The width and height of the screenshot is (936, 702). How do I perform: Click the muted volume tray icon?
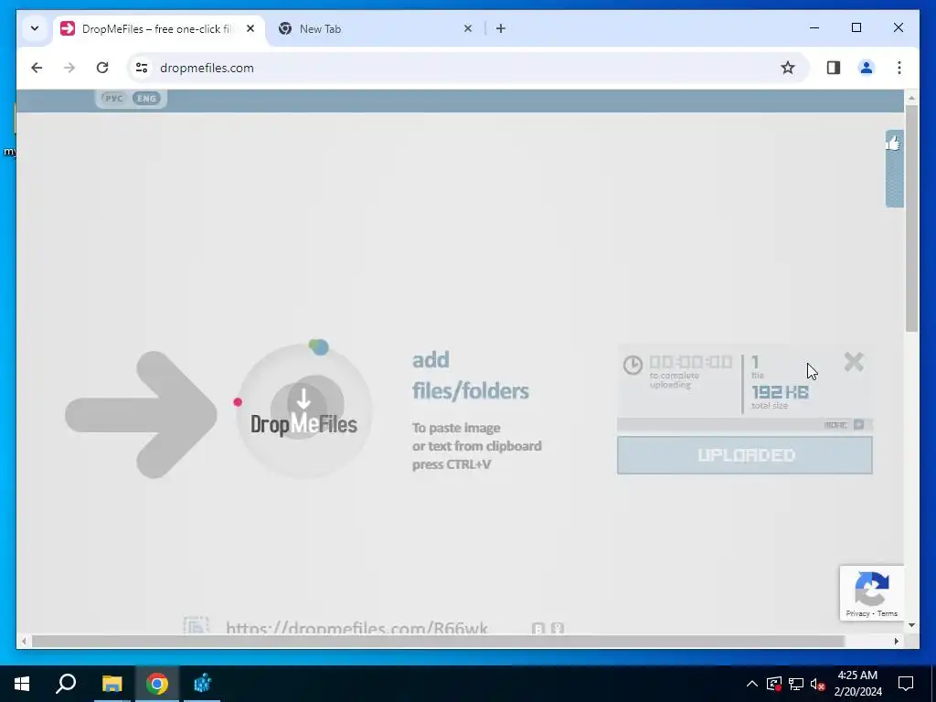[x=818, y=684]
